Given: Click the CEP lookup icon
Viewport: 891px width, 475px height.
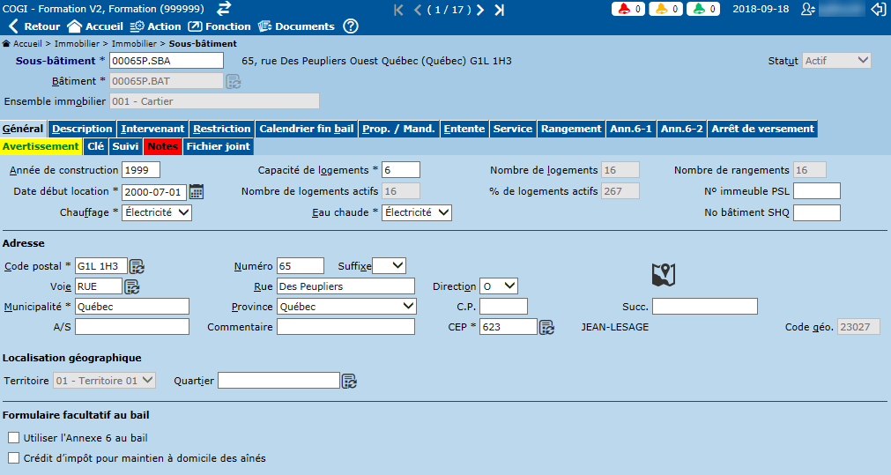Looking at the screenshot, I should tap(546, 327).
